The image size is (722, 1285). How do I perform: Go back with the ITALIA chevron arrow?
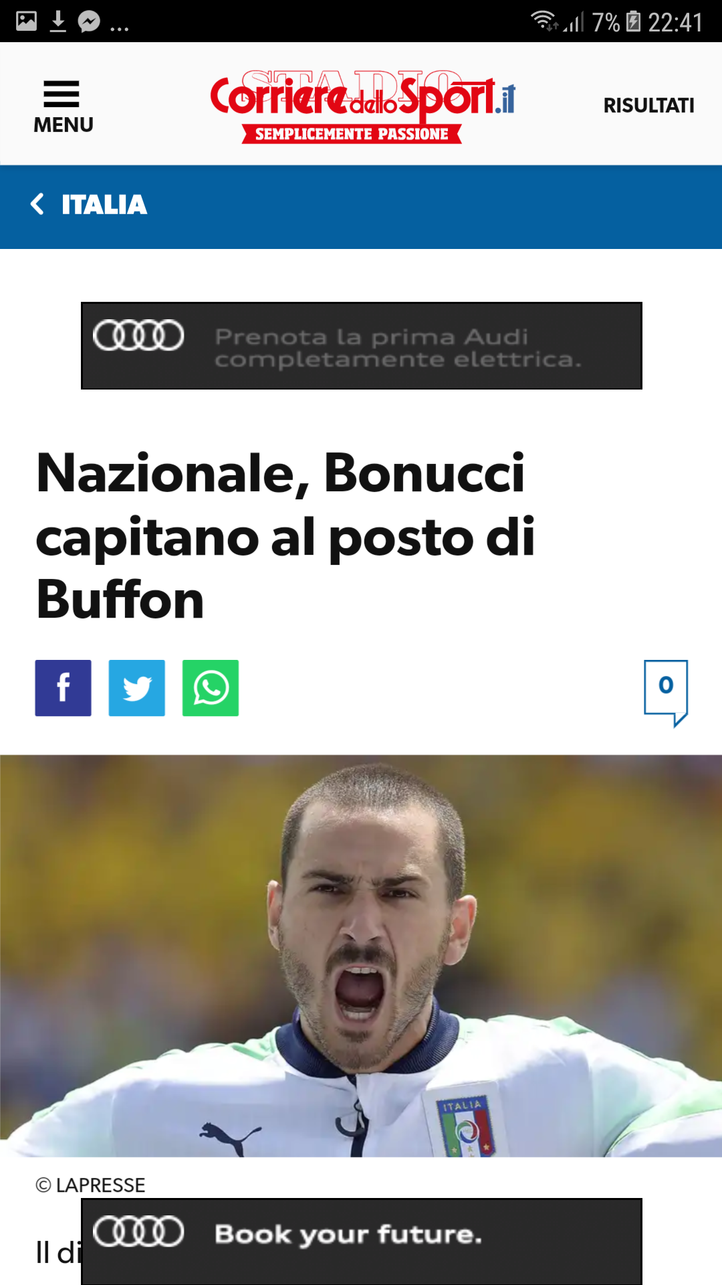[x=37, y=204]
